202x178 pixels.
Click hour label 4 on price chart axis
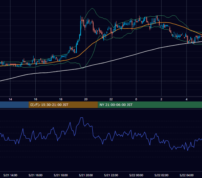(187, 99)
